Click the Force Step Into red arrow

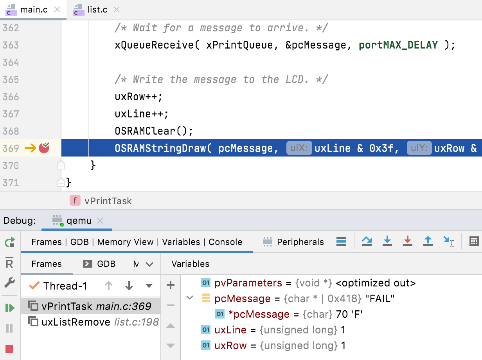click(407, 241)
